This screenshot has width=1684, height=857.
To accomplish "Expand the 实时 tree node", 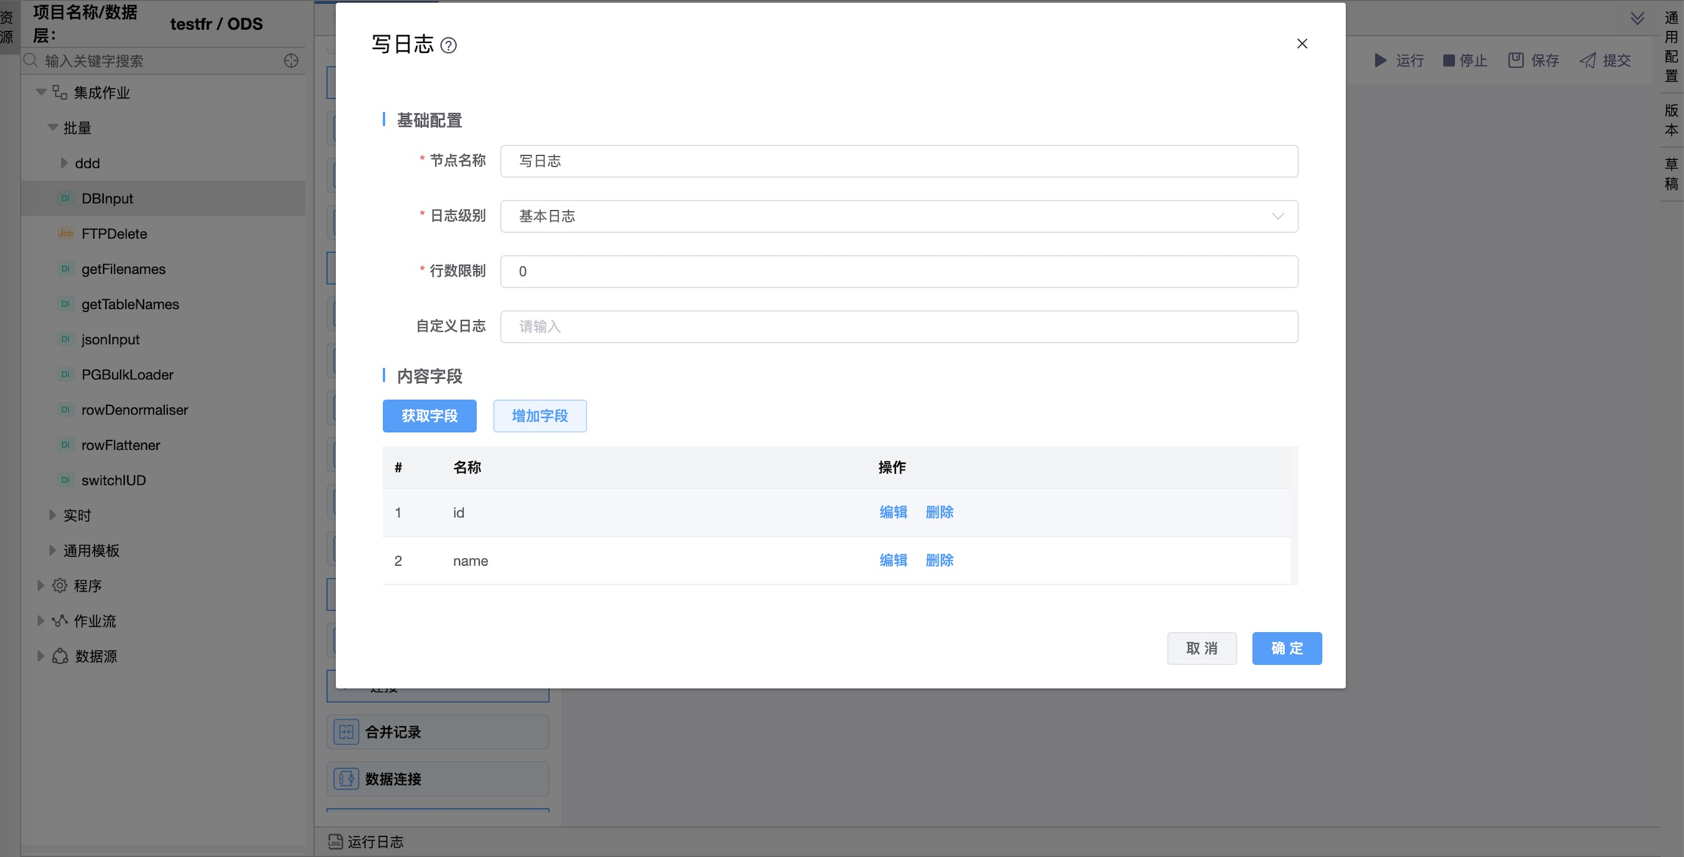I will 52,515.
